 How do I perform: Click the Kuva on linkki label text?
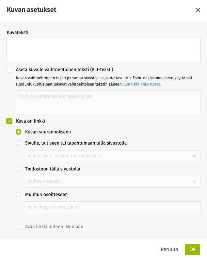pos(30,121)
